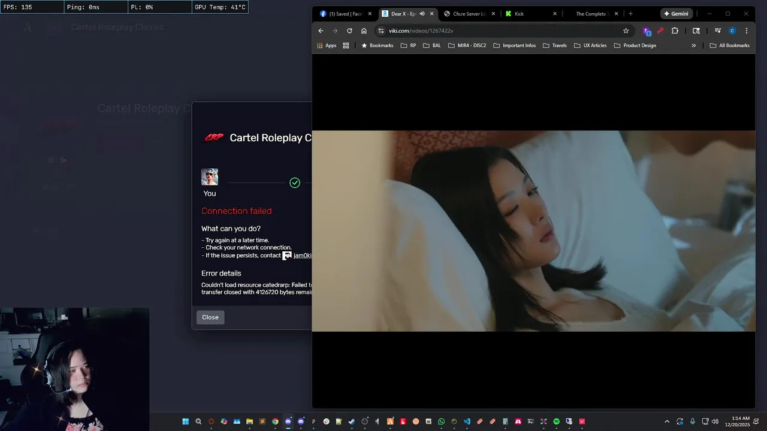Image resolution: width=767 pixels, height=431 pixels.
Task: Open Google Chrome from taskbar
Action: [x=275, y=421]
